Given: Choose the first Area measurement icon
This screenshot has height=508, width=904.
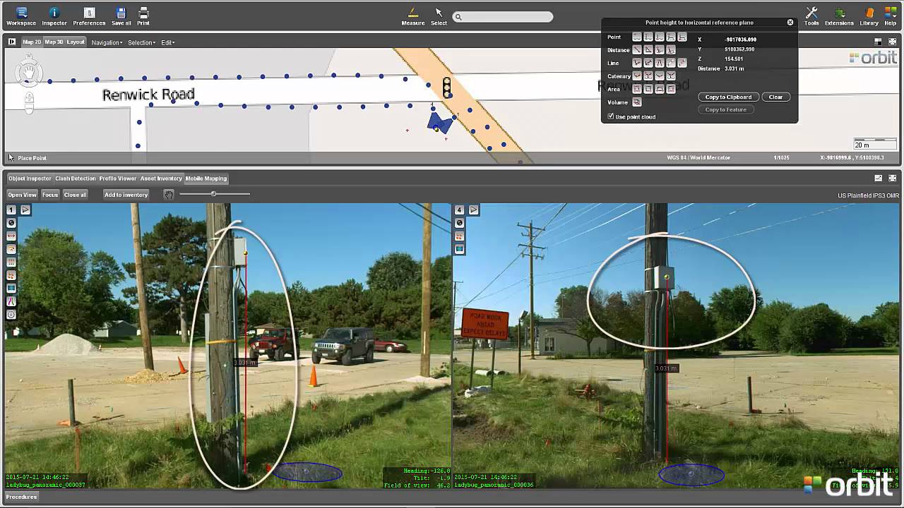Looking at the screenshot, I should [637, 89].
